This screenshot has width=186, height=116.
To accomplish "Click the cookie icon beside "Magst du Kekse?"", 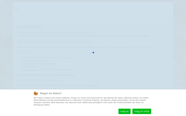I will pos(36,93).
